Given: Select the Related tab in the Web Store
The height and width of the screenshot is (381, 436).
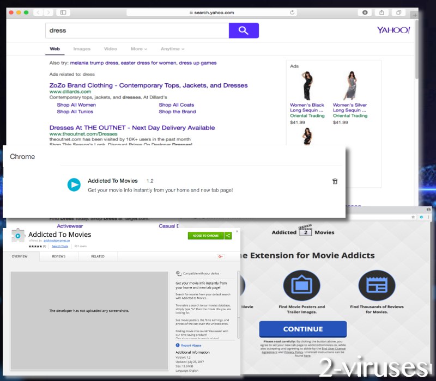Looking at the screenshot, I should (x=98, y=256).
